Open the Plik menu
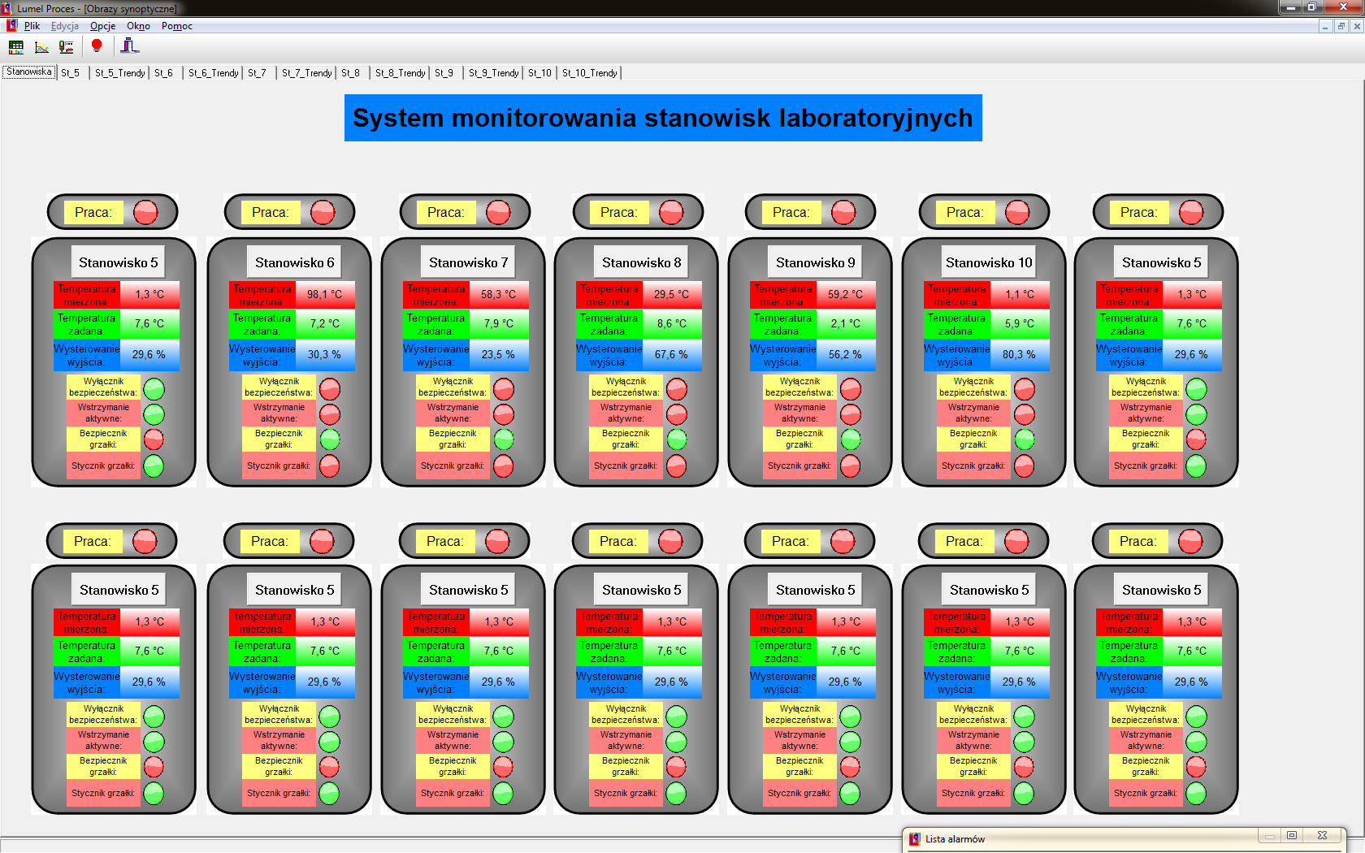 tap(32, 26)
